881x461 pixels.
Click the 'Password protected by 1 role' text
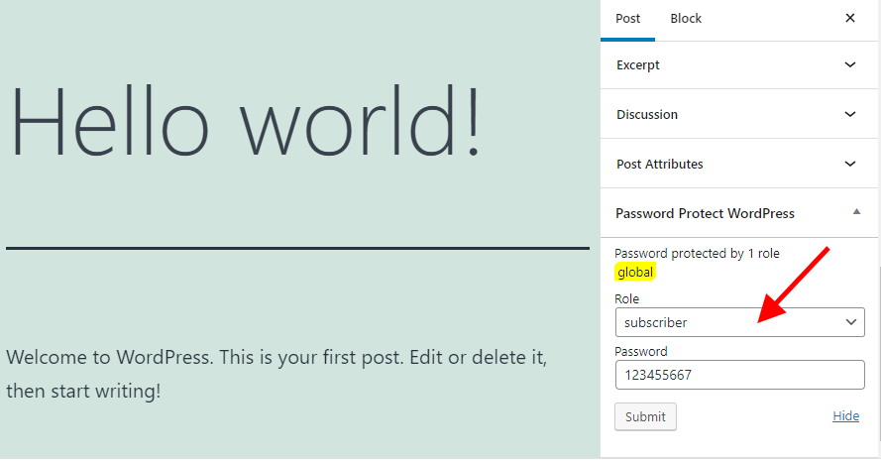[697, 254]
